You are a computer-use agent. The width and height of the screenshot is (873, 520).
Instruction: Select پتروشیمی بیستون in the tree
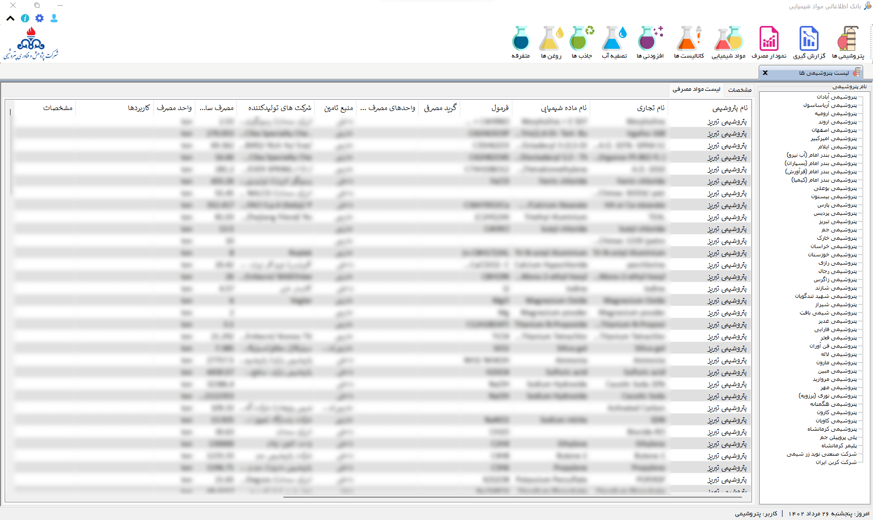(834, 197)
